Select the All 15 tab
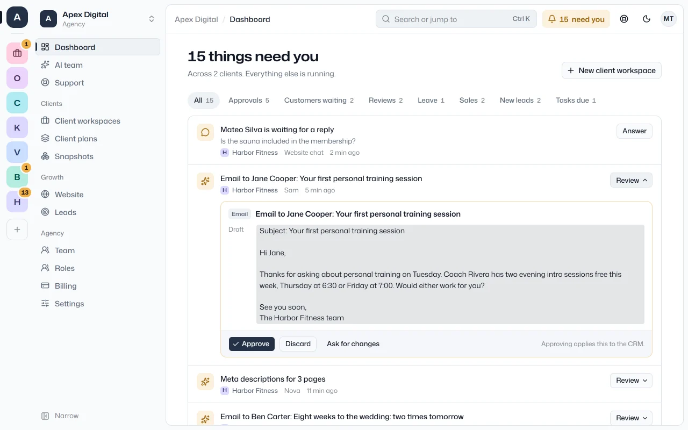688x430 pixels. (204, 100)
